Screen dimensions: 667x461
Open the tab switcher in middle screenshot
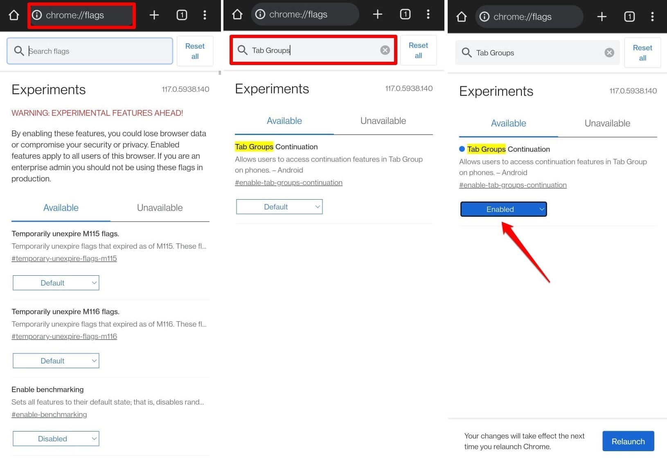[405, 14]
